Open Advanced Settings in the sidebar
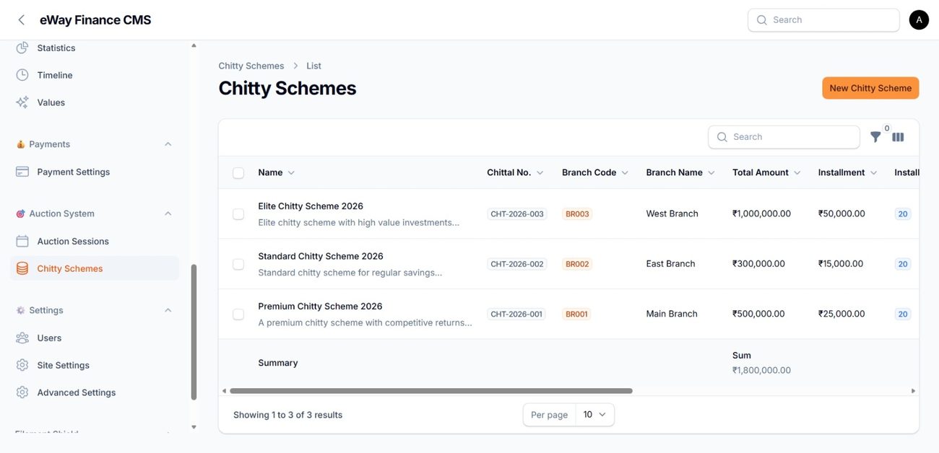 (77, 392)
